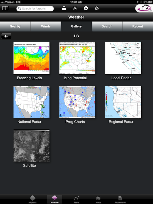Open the Prog Charts thumbnail
This screenshot has height=204, width=153.
[77, 102]
